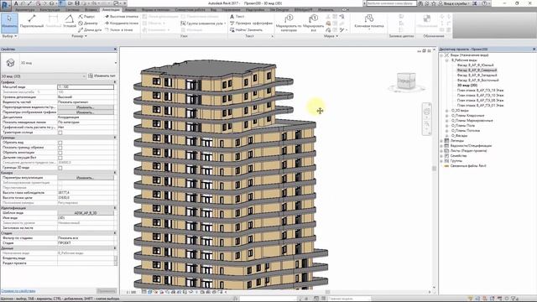
Task: Click the 3D вид type preview icon
Action: [10, 63]
